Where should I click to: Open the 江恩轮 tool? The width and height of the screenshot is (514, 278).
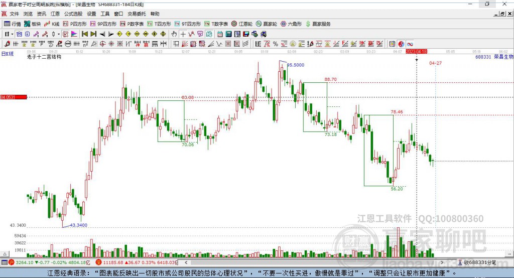(242, 24)
